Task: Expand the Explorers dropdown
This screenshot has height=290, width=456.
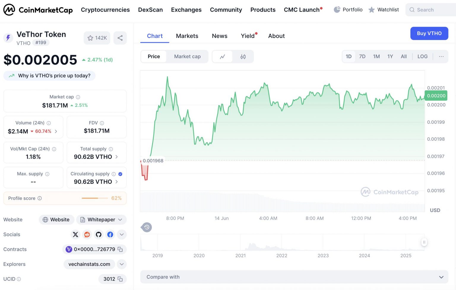Action: (121, 264)
